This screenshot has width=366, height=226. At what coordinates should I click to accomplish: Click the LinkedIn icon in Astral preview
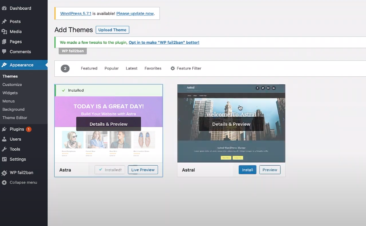(274, 88)
